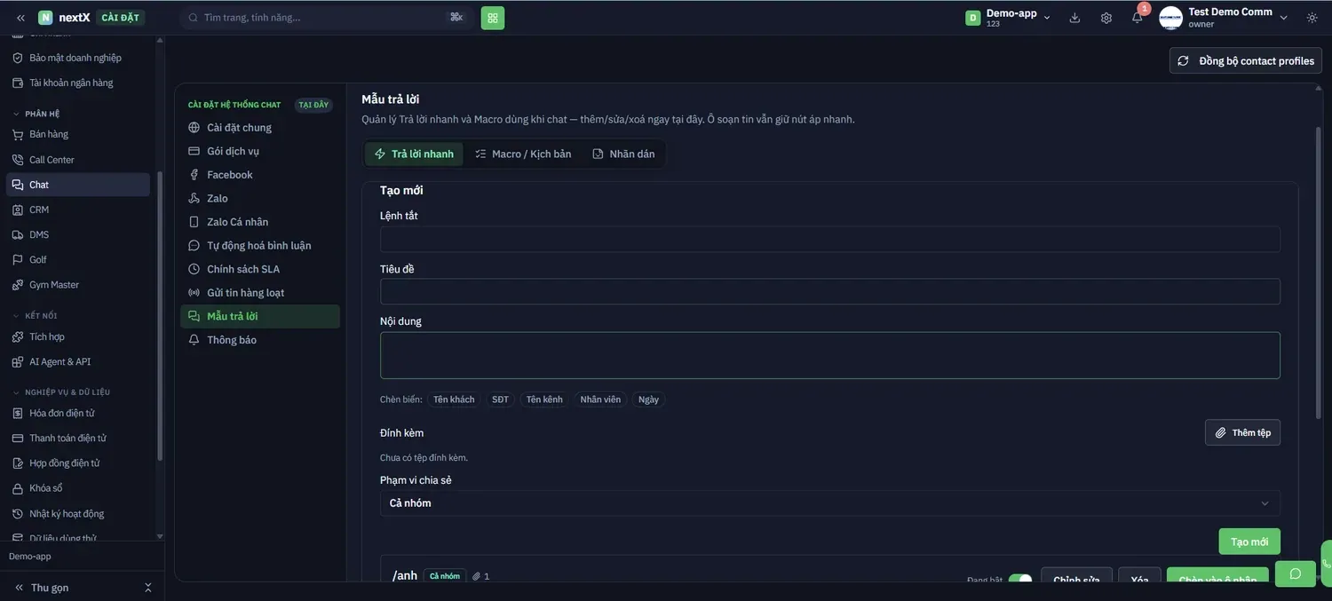Open the settings gear icon in the header
The width and height of the screenshot is (1332, 601).
[x=1106, y=18]
